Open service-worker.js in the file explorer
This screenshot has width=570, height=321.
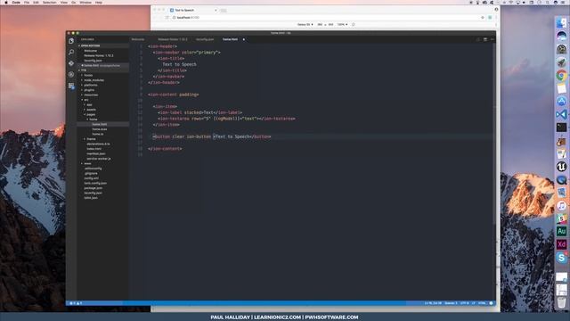pyautogui.click(x=99, y=159)
